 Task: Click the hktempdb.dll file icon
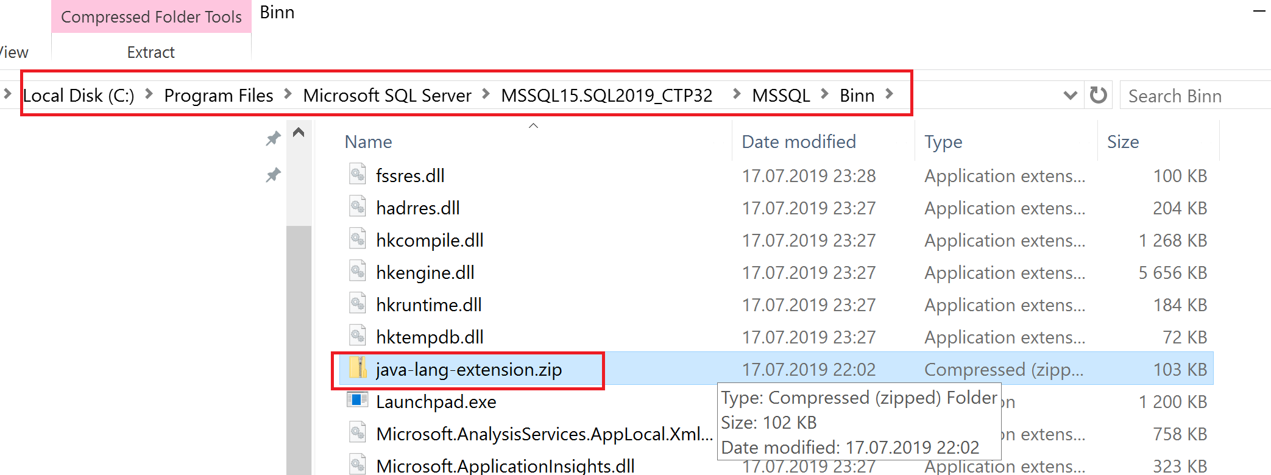coord(358,336)
